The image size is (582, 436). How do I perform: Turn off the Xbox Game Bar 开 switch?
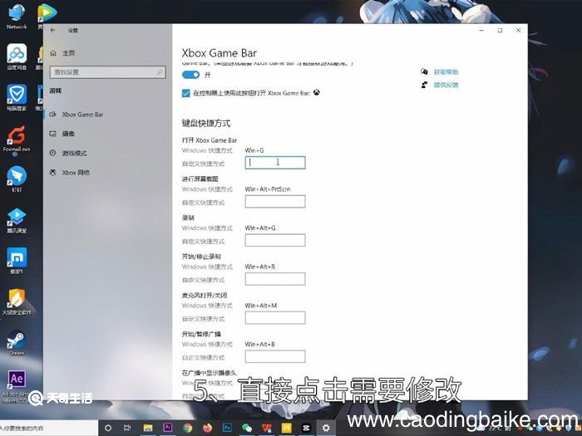tap(190, 75)
